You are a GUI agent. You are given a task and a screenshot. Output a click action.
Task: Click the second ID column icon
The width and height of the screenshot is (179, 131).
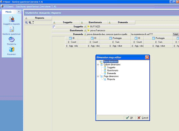92,38
